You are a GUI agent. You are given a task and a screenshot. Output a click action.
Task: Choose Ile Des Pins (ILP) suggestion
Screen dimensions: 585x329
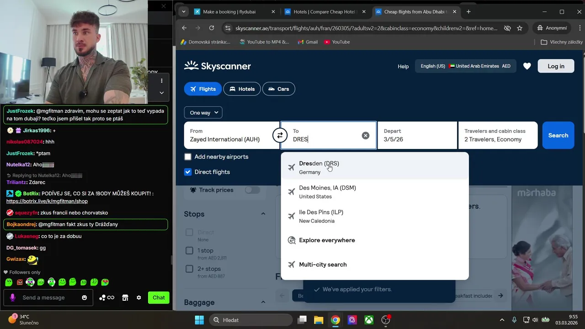point(375,216)
